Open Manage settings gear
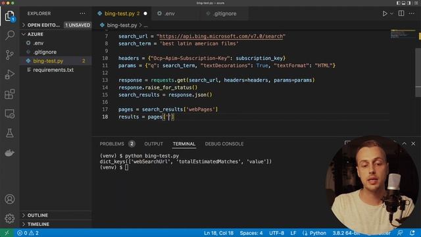 point(10,219)
